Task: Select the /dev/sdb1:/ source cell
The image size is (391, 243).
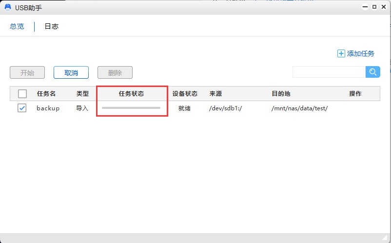Action: (x=226, y=108)
